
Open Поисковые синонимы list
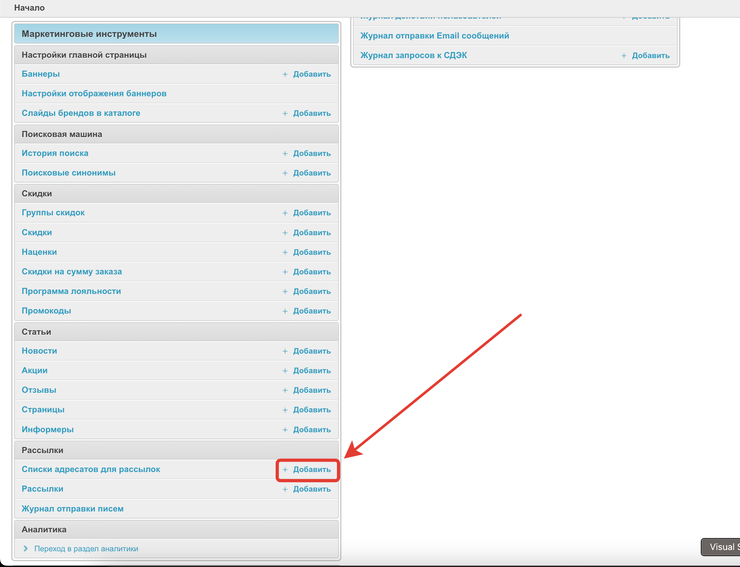[68, 173]
